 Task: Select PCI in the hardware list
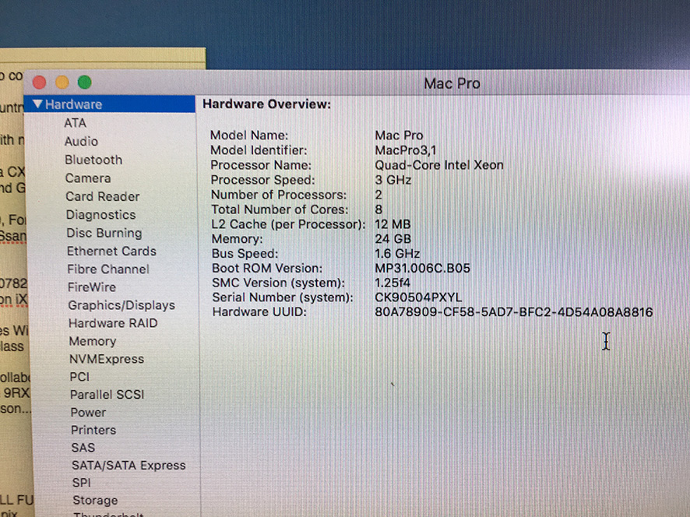[79, 377]
